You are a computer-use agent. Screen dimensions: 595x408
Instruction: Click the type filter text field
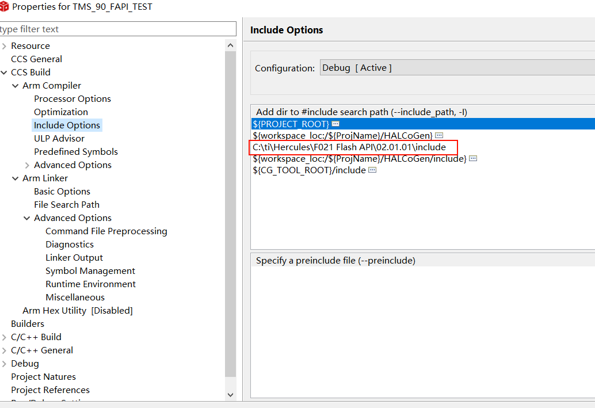point(117,29)
